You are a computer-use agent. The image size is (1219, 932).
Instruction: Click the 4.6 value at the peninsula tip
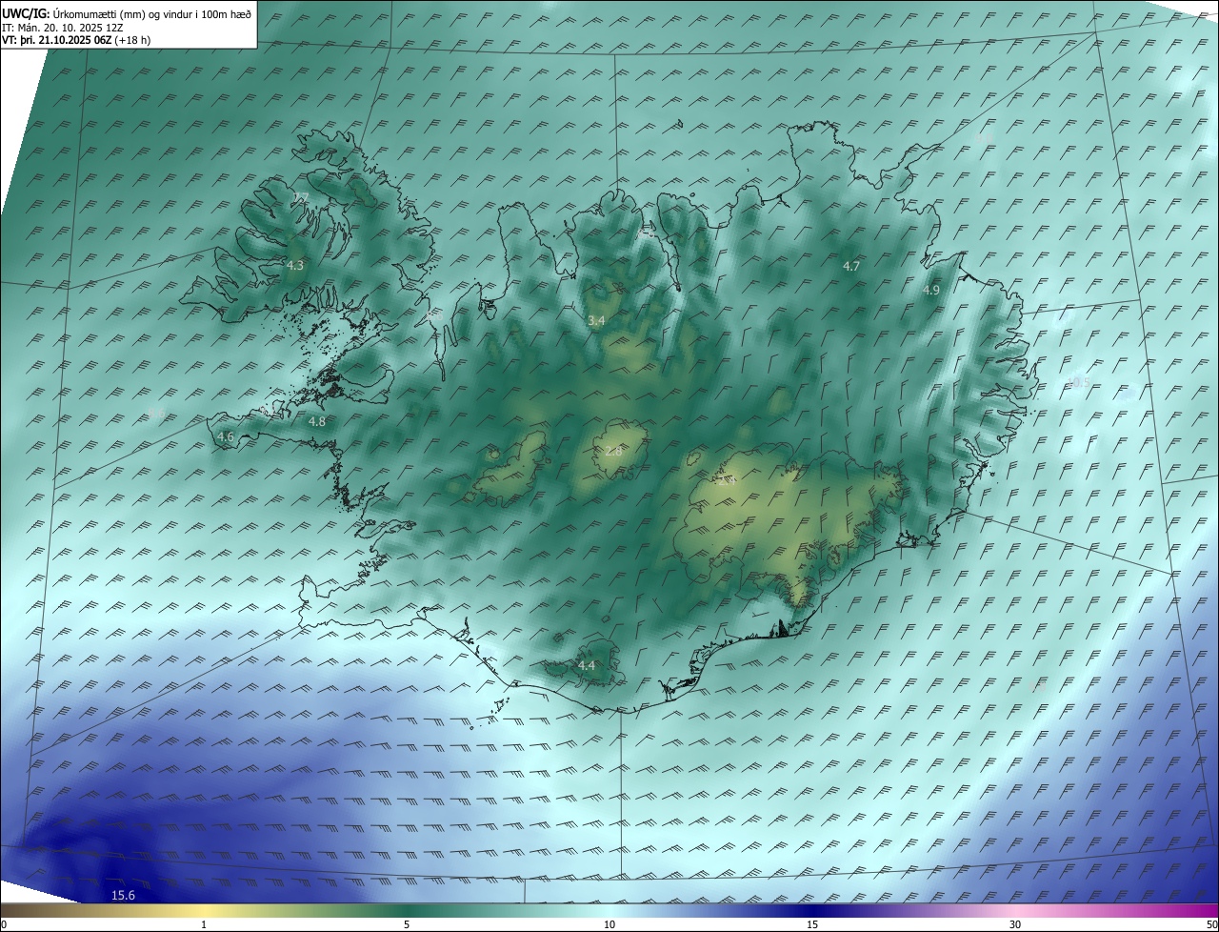(226, 436)
